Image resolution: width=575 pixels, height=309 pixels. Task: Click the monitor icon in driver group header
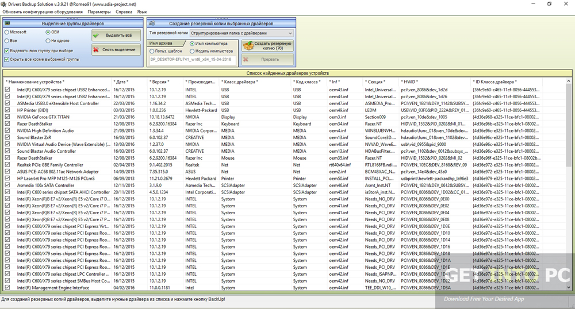point(7,24)
